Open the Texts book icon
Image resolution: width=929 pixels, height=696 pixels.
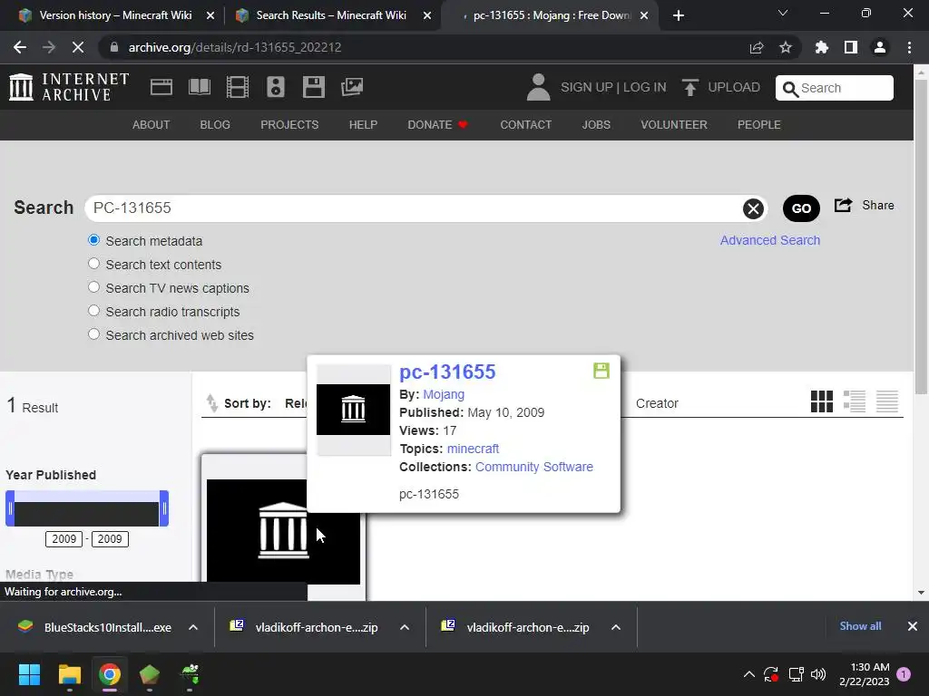[199, 87]
